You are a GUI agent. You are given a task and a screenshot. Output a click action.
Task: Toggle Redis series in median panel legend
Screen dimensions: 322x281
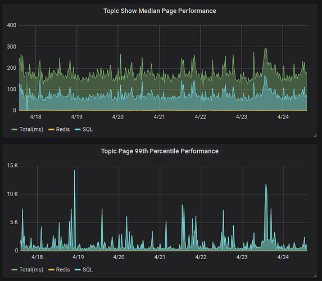(x=63, y=129)
